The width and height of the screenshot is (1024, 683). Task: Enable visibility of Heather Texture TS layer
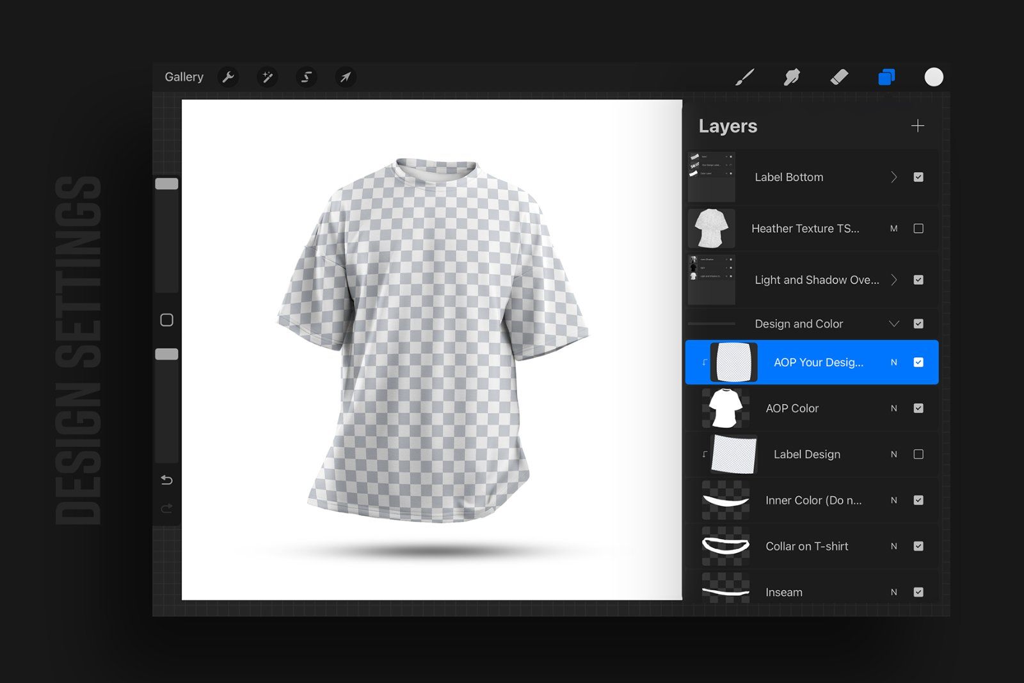[918, 229]
